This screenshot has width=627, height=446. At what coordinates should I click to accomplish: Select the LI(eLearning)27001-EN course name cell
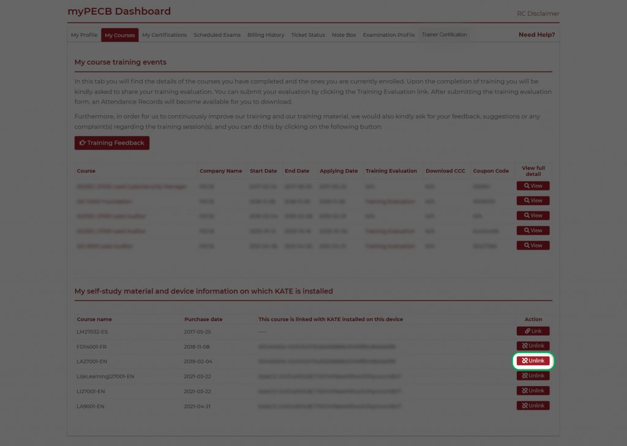tap(105, 376)
